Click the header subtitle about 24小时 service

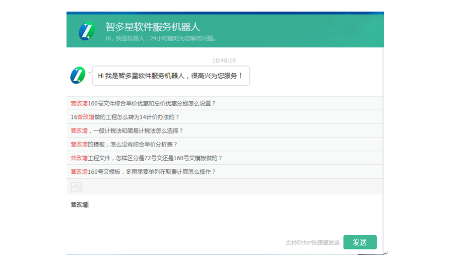(x=161, y=38)
